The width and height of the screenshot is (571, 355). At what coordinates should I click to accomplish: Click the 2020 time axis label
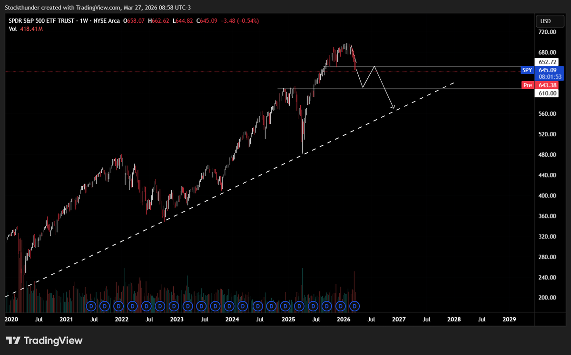[x=11, y=320]
